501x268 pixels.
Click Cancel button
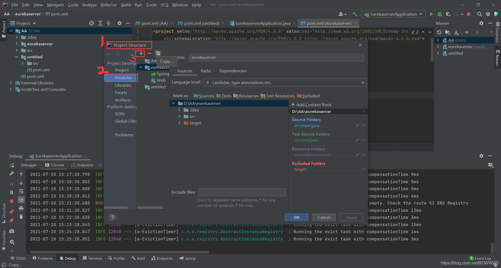click(324, 217)
